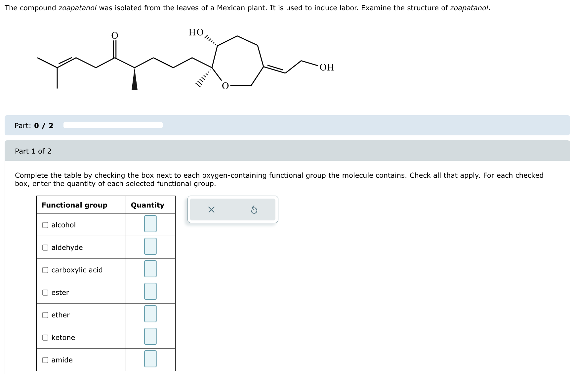Click the Part 0 / 2 progress bar

(112, 125)
